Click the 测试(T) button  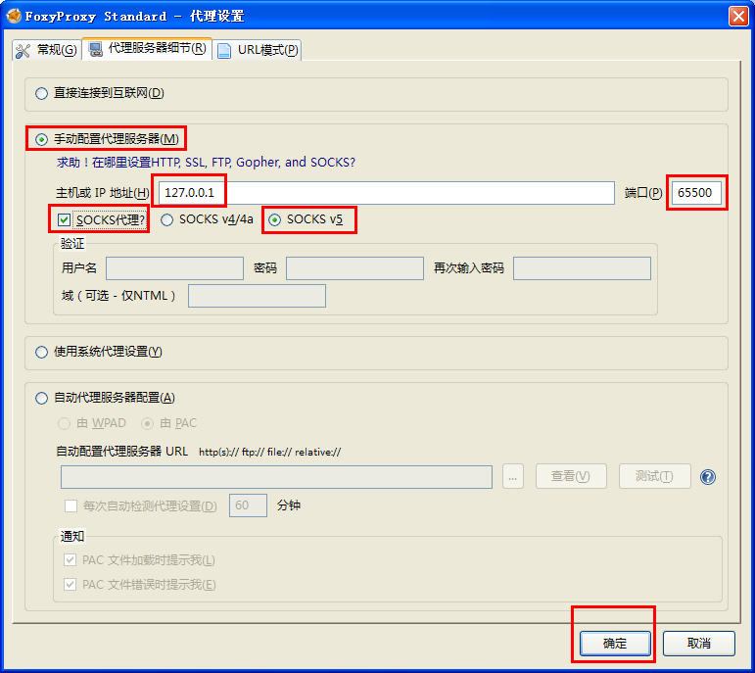(655, 476)
